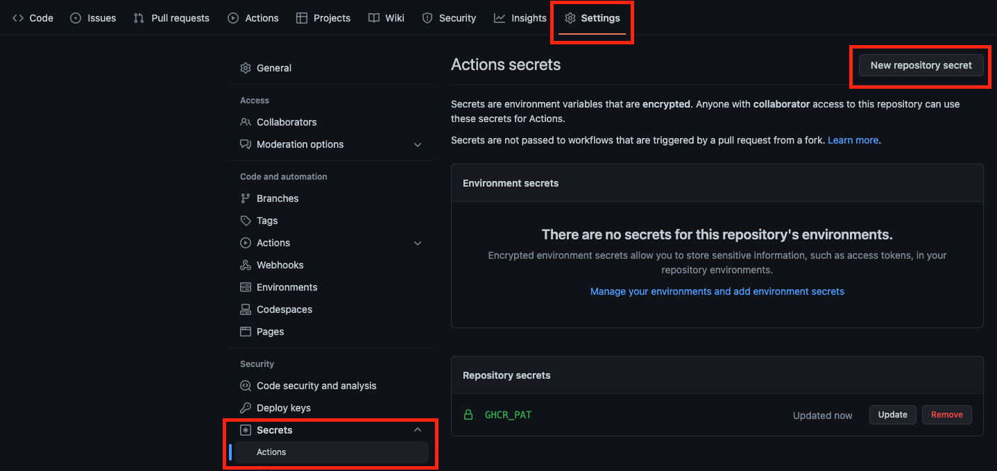
Task: Click the Deploy keys icon
Action: pyautogui.click(x=246, y=407)
